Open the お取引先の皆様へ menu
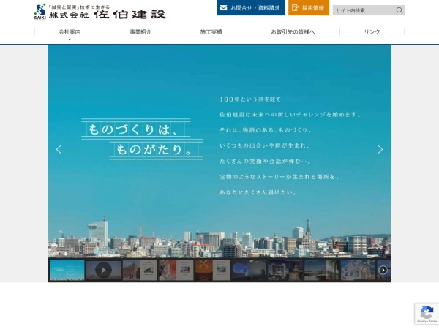439x329 pixels. (x=293, y=32)
